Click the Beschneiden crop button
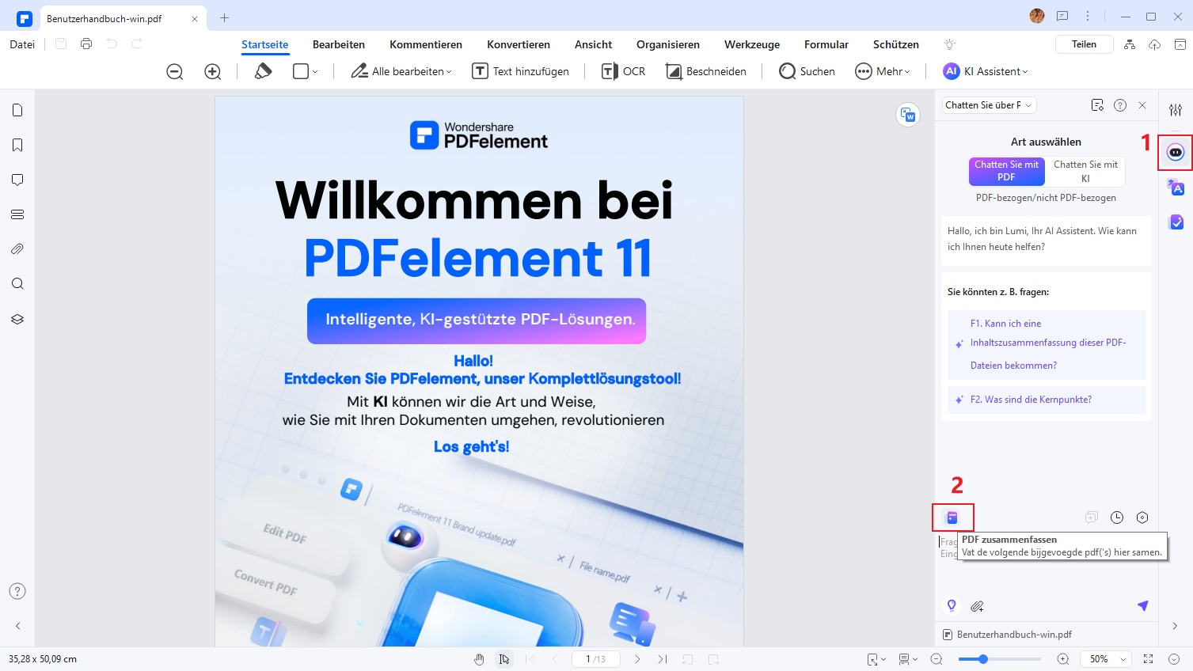 point(706,71)
